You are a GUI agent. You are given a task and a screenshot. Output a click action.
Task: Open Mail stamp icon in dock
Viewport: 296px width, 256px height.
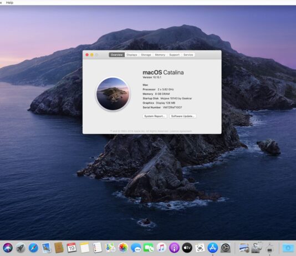46,248
